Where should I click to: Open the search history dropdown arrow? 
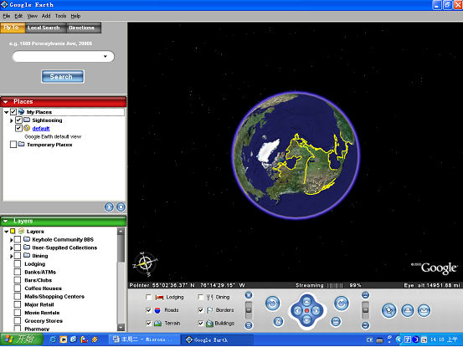tap(105, 56)
